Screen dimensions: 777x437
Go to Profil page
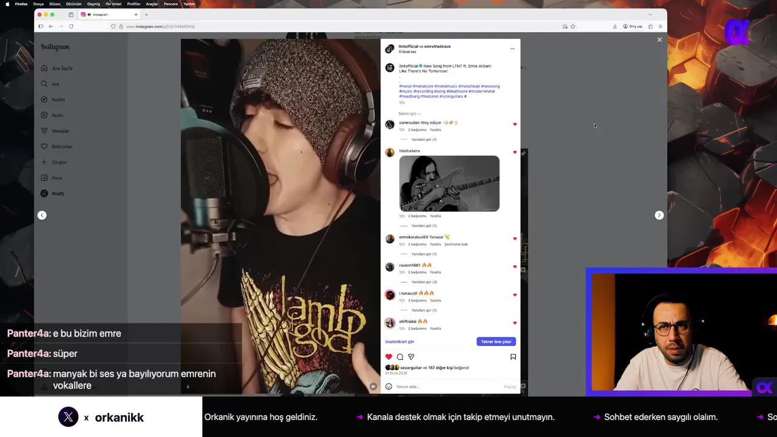[53, 194]
